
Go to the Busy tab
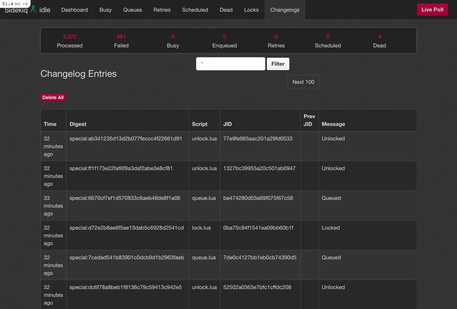105,10
